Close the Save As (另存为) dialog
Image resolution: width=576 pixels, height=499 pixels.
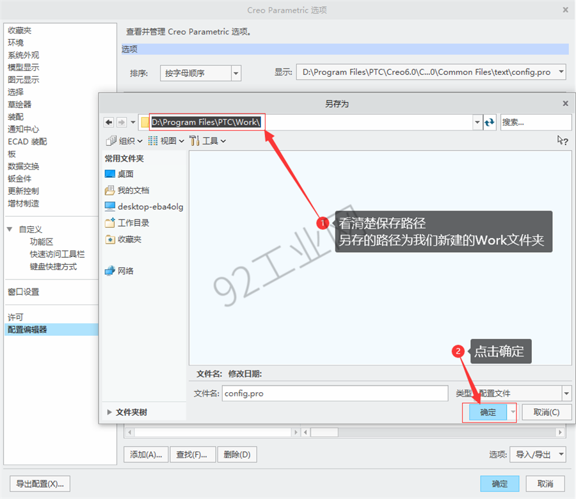coord(565,104)
